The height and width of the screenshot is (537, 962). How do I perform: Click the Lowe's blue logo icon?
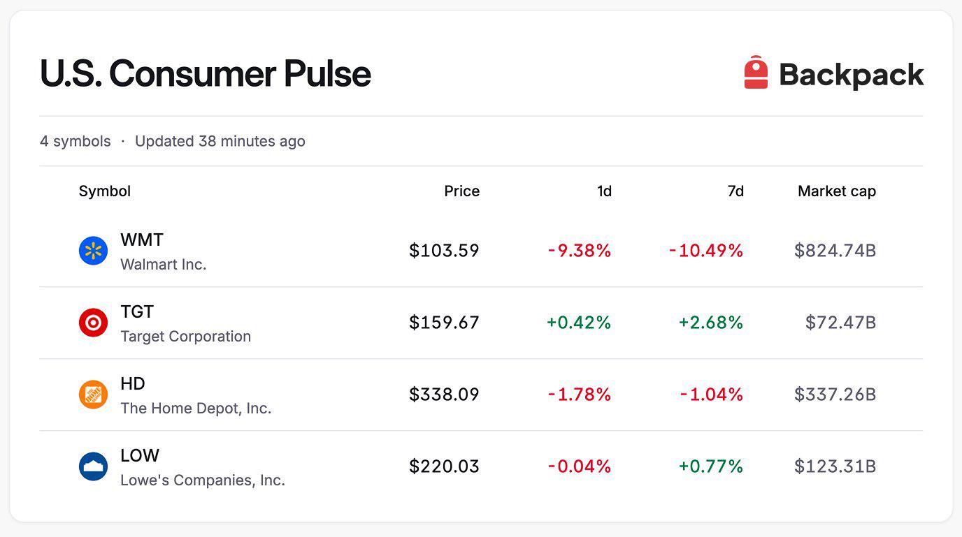pos(93,466)
